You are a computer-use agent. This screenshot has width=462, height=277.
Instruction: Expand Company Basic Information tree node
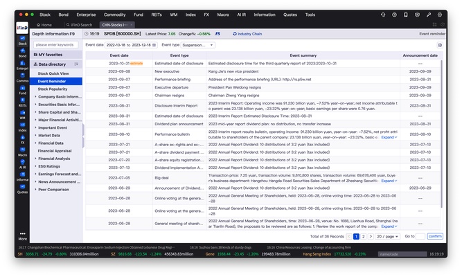point(35,97)
